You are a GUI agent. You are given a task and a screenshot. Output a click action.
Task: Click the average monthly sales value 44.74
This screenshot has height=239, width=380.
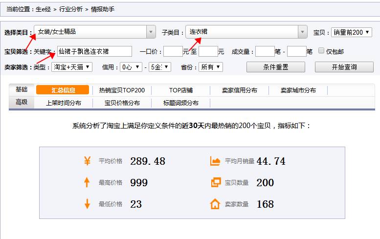[x=271, y=161]
